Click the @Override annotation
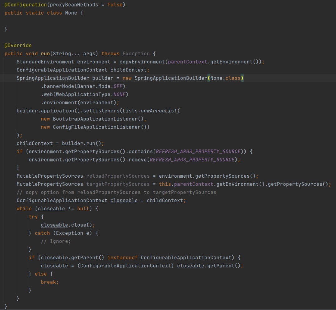 point(18,46)
